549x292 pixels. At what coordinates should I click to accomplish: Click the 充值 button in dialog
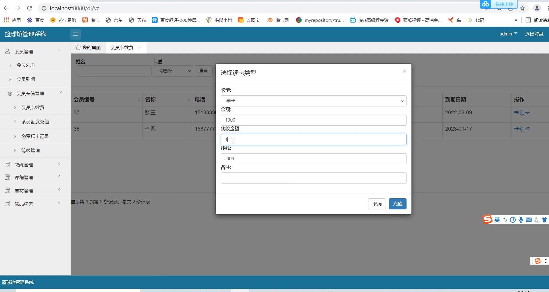click(x=397, y=204)
